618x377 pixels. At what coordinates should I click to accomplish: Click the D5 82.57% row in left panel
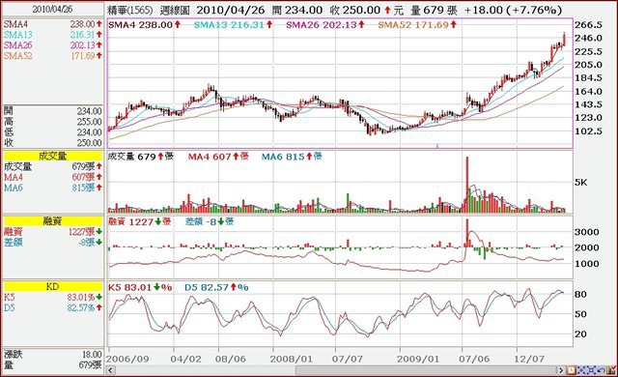point(53,307)
